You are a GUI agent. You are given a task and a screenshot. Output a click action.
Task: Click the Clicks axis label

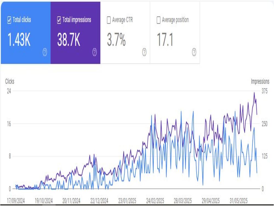10,82
